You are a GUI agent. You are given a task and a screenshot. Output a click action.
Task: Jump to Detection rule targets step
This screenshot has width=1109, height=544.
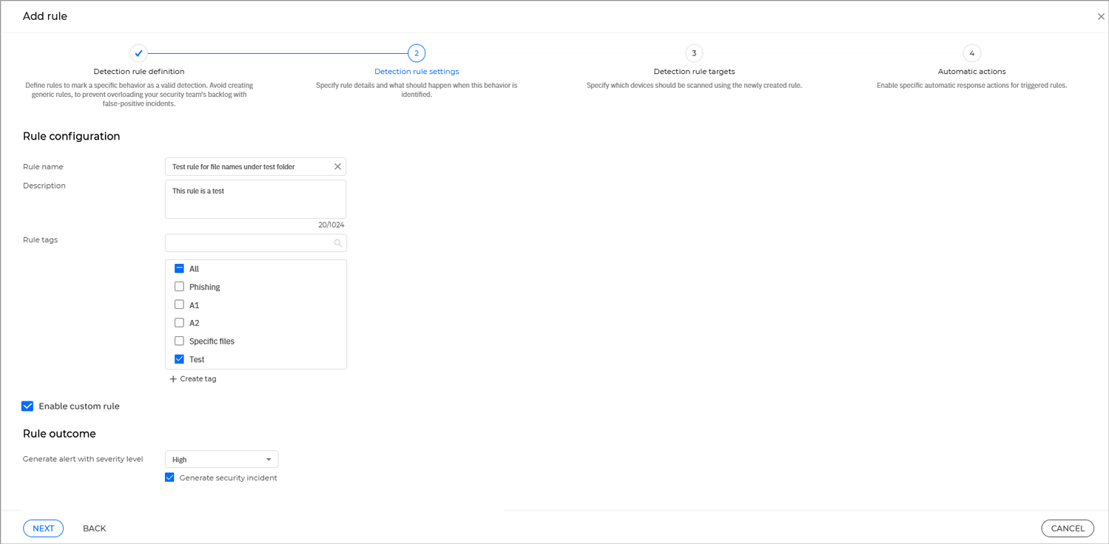pyautogui.click(x=694, y=72)
